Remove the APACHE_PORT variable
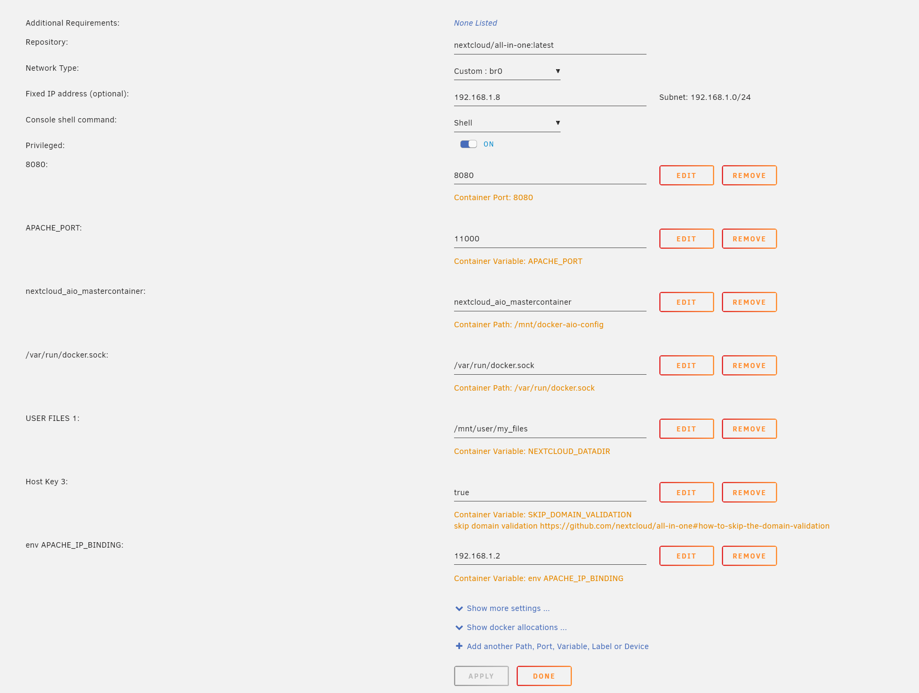919x693 pixels. tap(749, 239)
